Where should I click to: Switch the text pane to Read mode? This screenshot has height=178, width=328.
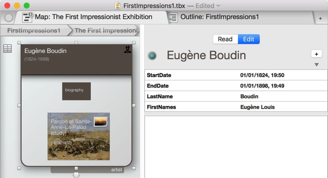coord(225,39)
